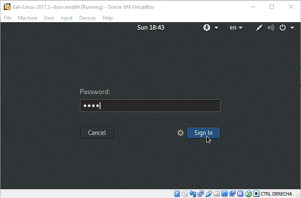
Task: Click the network adapter status icon
Action: [x=201, y=194]
